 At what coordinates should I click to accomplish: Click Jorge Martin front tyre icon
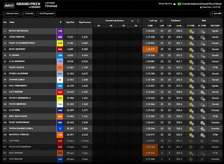191,37
